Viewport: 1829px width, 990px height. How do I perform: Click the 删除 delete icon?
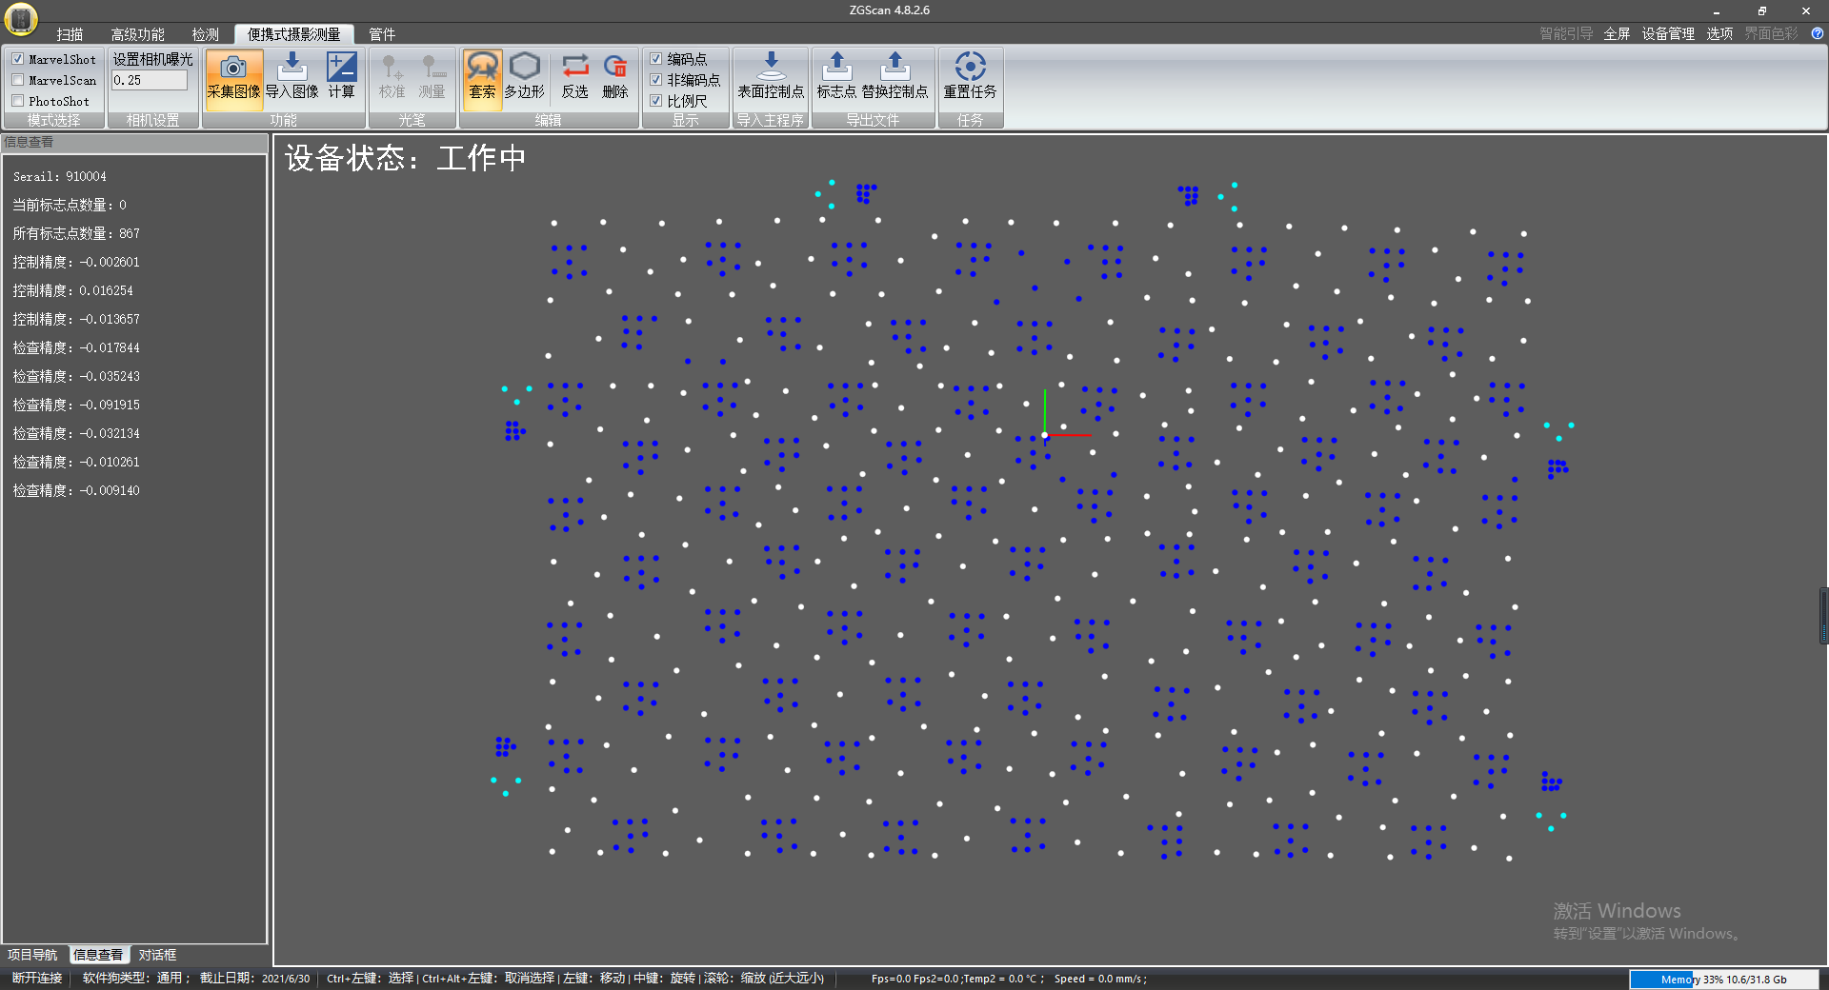point(615,69)
